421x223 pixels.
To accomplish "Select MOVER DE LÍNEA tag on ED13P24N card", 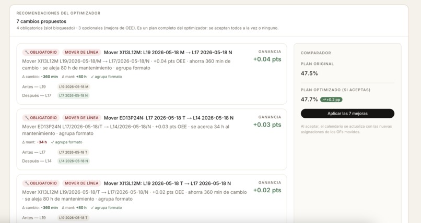I will [81, 118].
